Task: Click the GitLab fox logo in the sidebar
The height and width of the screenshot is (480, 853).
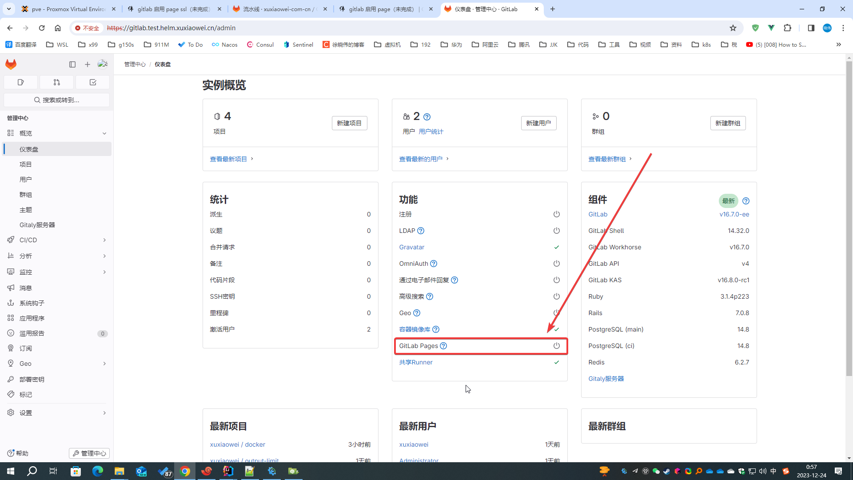Action: pos(11,64)
